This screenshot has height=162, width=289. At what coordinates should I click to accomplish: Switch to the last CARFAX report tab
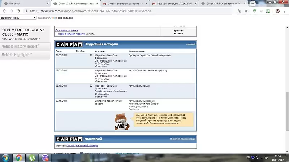click(x=223, y=4)
